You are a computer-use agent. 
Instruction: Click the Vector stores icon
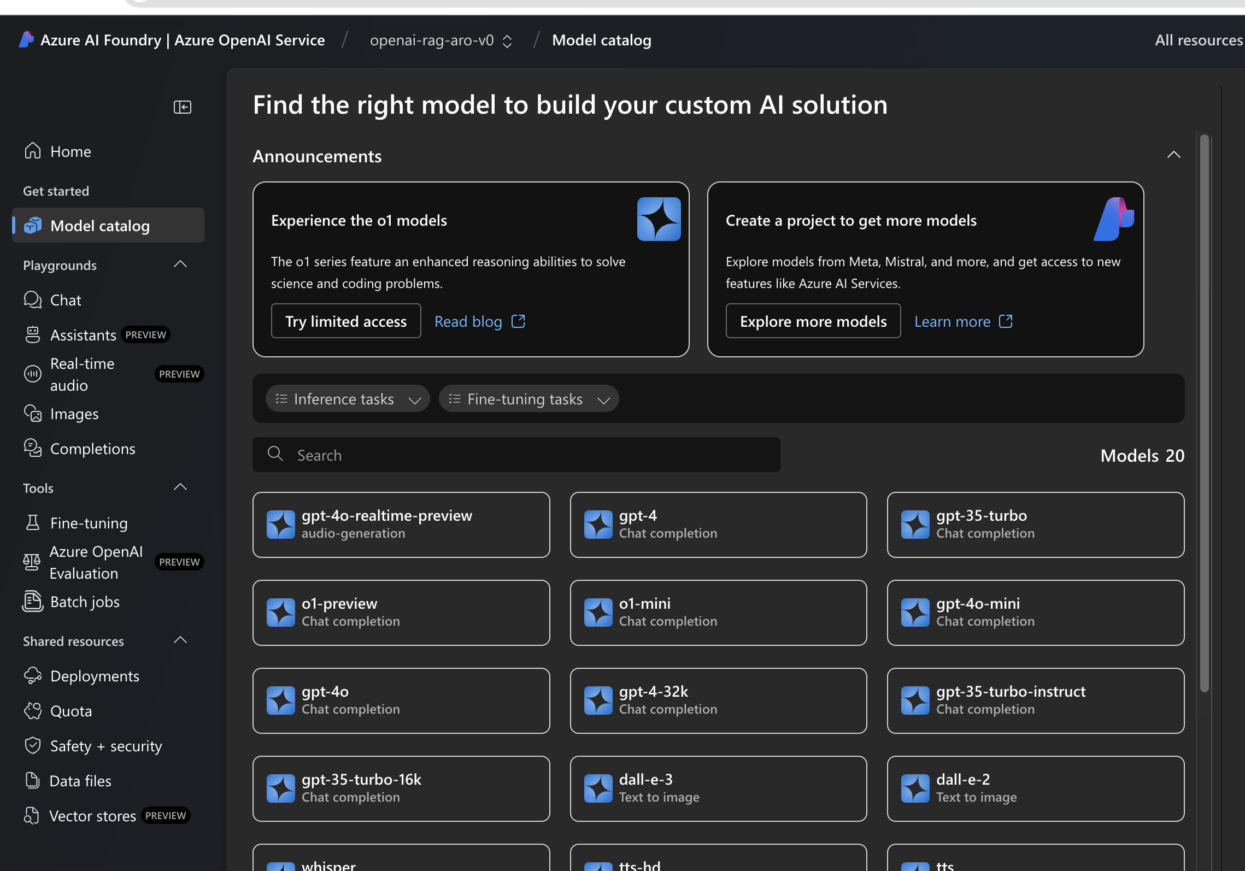click(x=33, y=814)
